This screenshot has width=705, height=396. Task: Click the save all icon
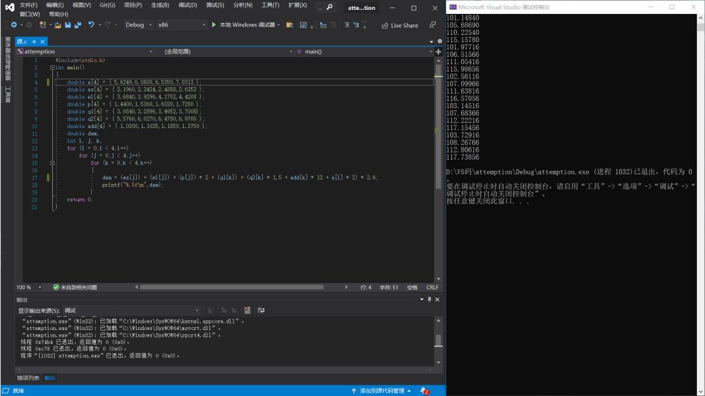tap(78, 25)
